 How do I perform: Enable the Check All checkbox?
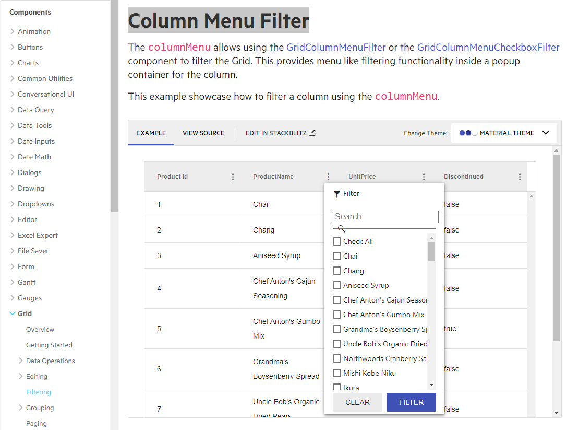pyautogui.click(x=336, y=241)
